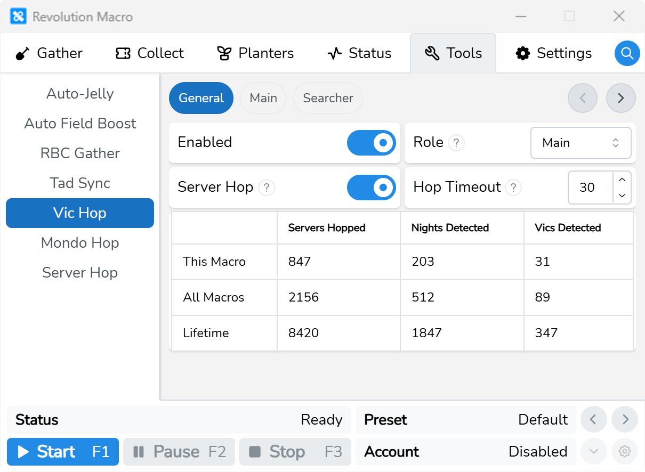The height and width of the screenshot is (472, 645).
Task: Click the Hop Timeout help question mark
Action: click(x=513, y=188)
